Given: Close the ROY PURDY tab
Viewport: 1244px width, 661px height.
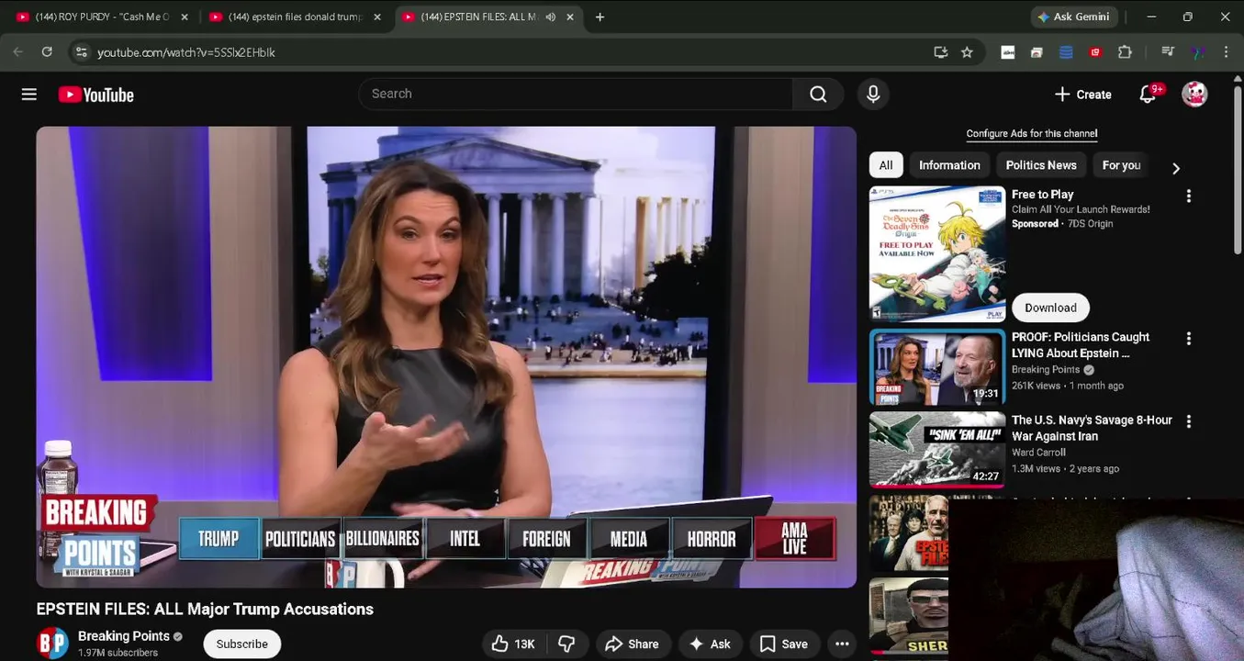Looking at the screenshot, I should 185,17.
